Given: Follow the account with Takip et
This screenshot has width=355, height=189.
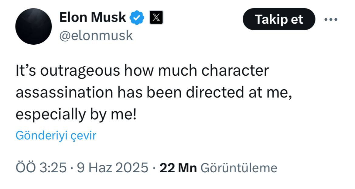Looking at the screenshot, I should tap(279, 19).
